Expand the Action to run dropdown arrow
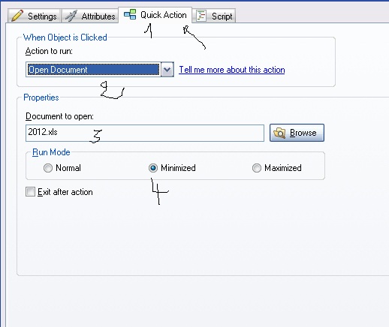389x327 pixels. tap(167, 70)
